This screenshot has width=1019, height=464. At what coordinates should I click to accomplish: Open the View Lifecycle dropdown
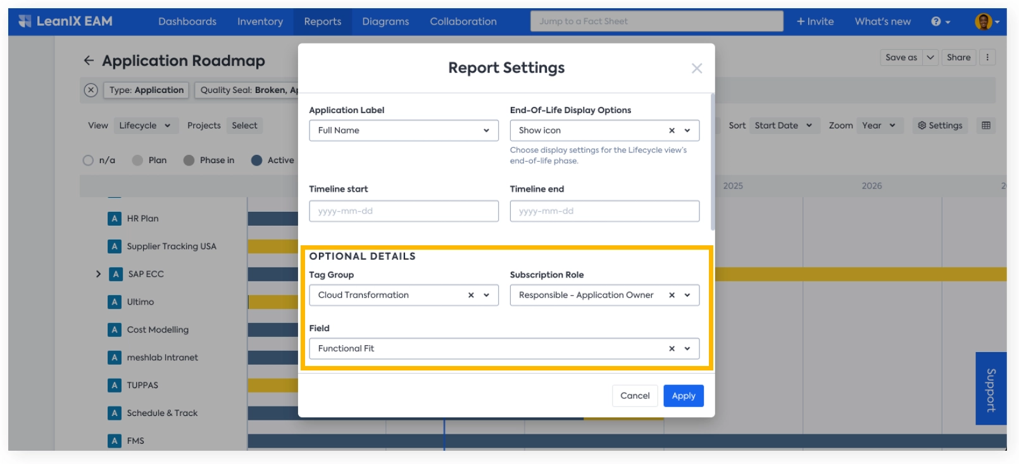point(145,125)
